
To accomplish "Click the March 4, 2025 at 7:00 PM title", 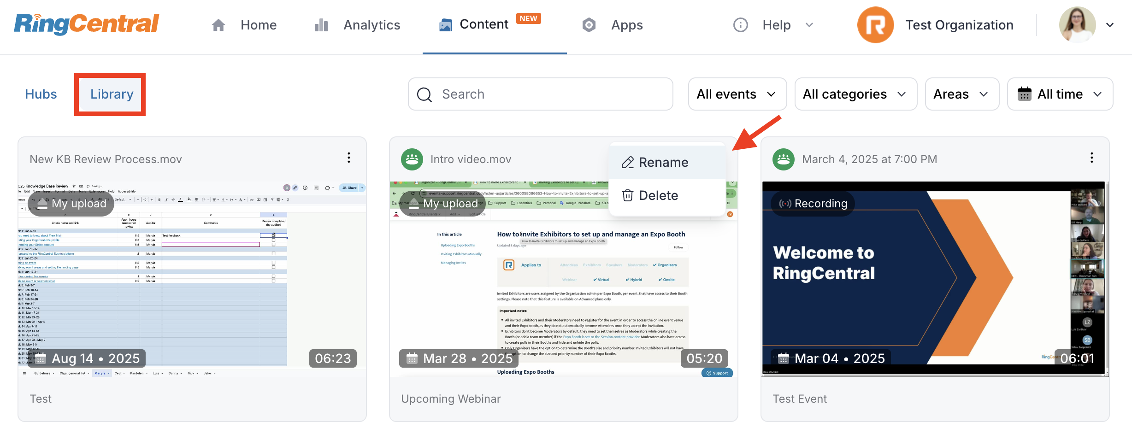I will 870,159.
